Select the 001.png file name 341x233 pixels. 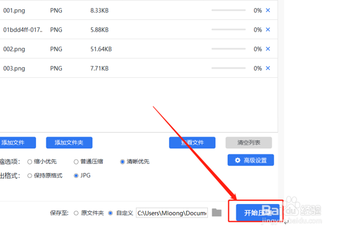(14, 11)
